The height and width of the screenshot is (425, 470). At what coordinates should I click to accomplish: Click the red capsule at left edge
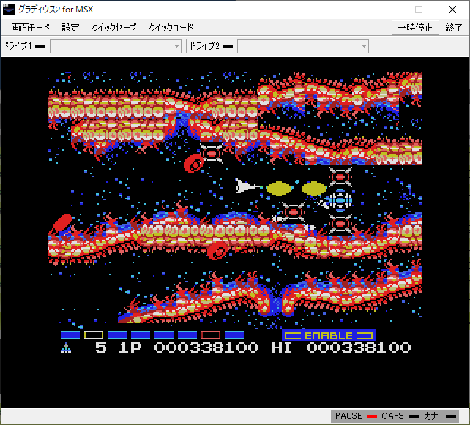pos(63,222)
